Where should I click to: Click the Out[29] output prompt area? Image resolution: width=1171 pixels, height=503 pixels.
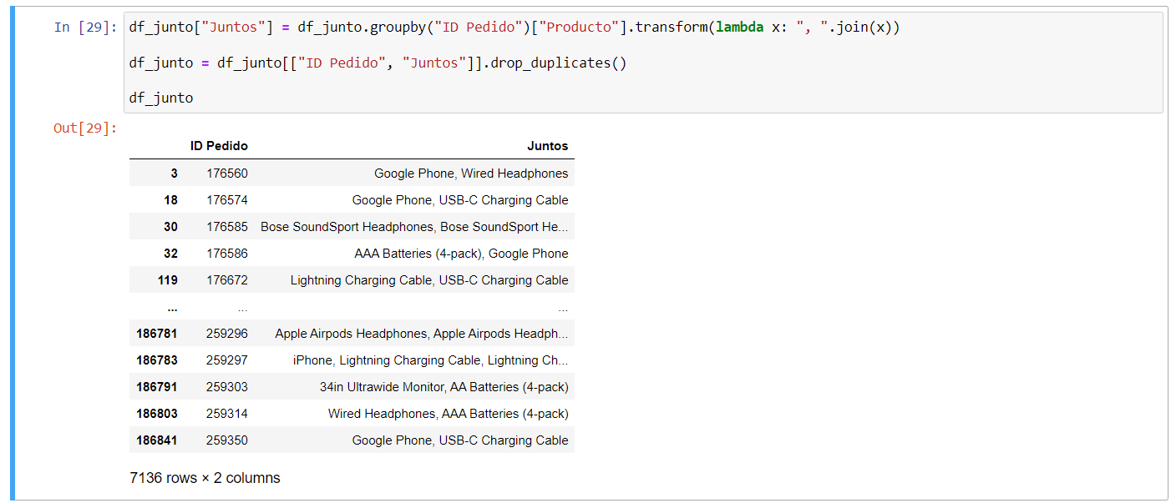85,128
